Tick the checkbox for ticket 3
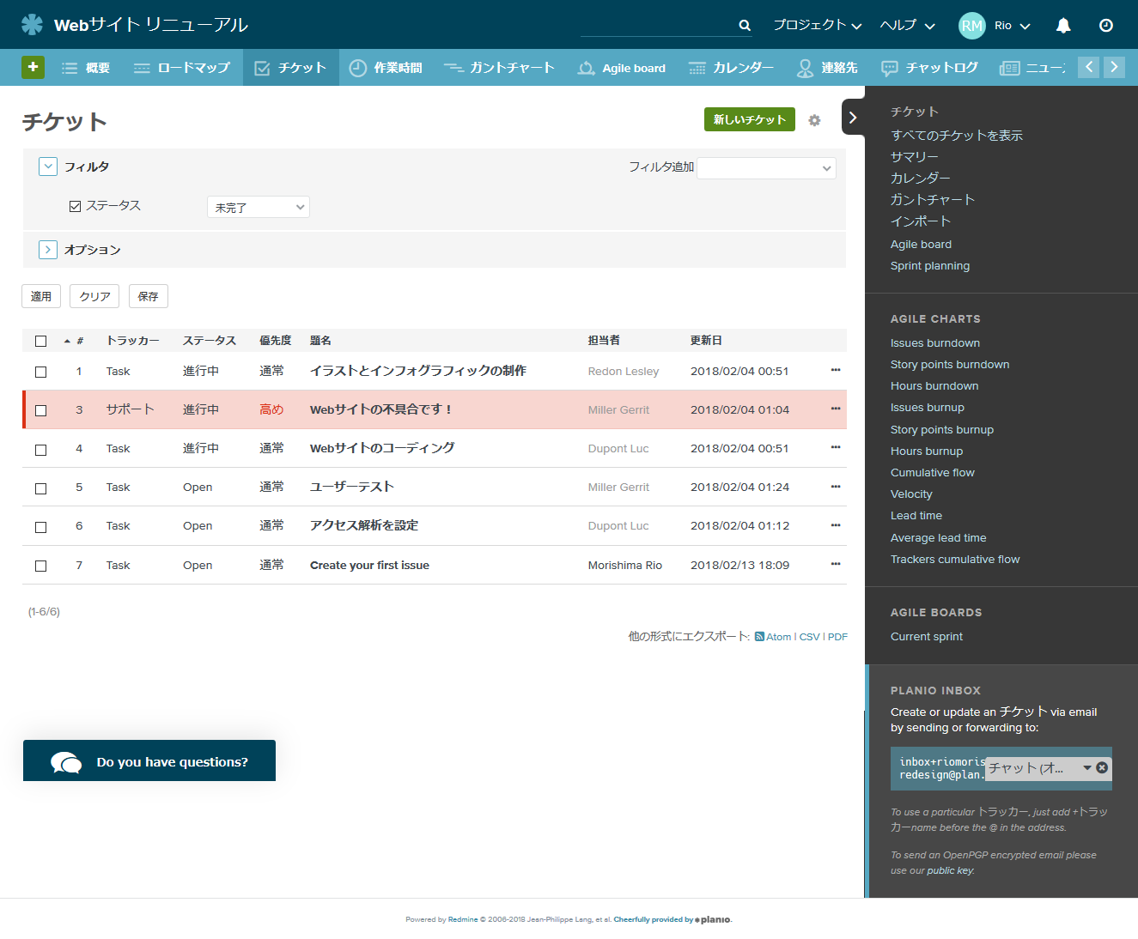1138x939 pixels. [40, 410]
